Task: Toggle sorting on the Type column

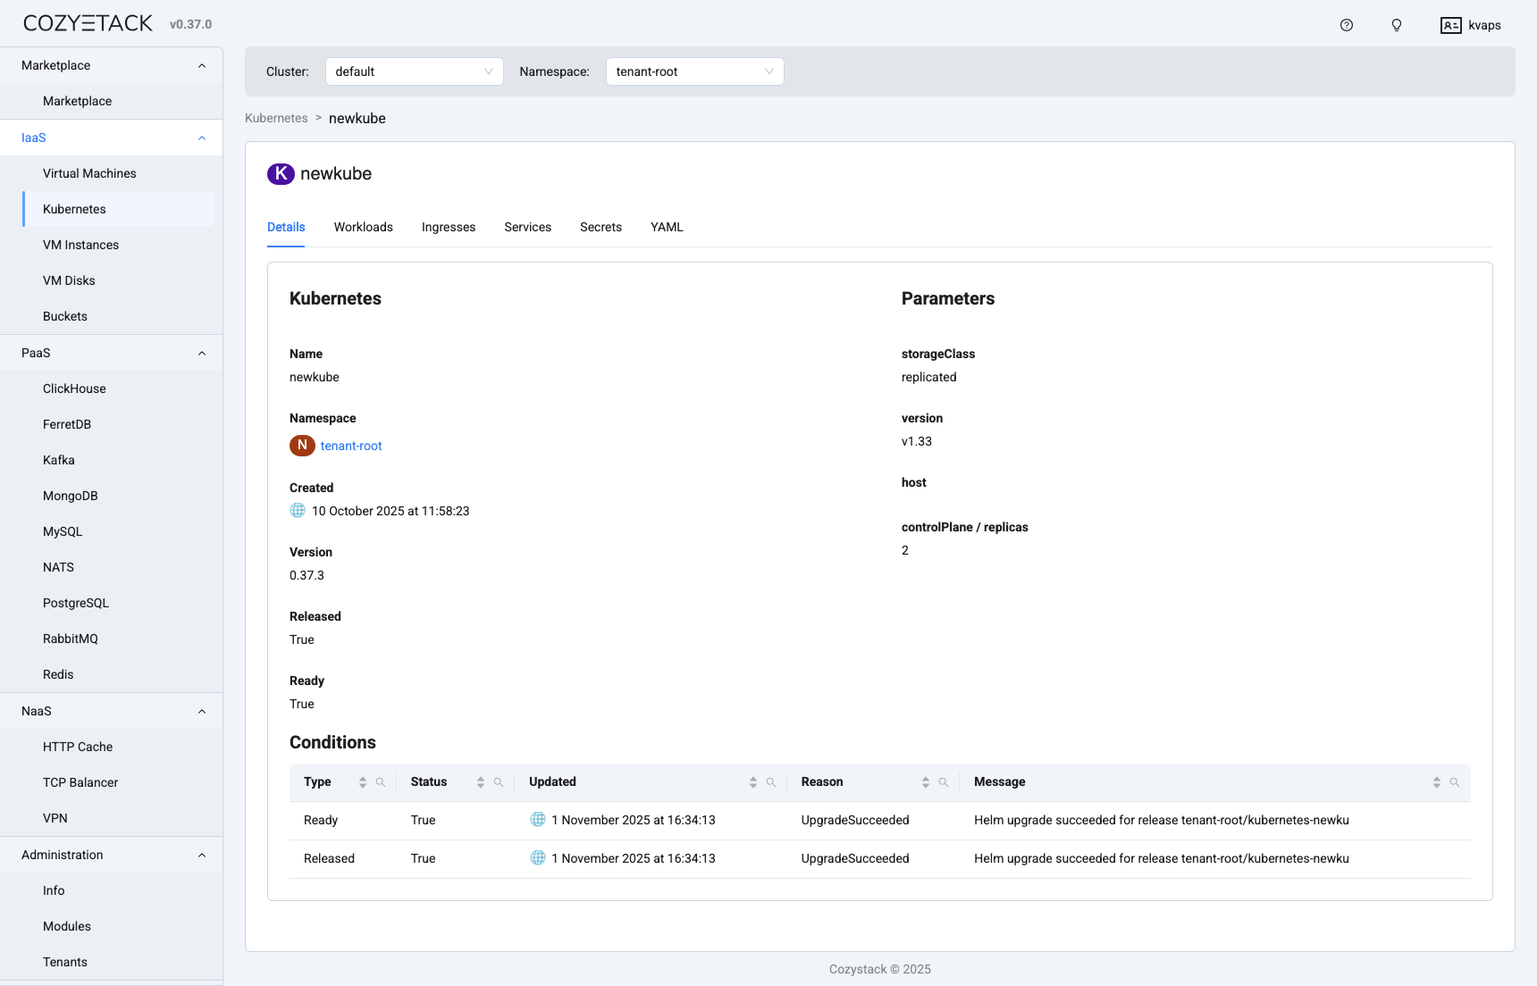Action: point(364,781)
